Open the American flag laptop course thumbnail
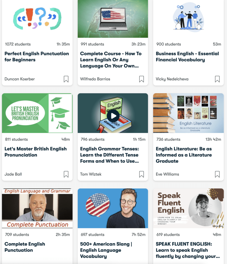 point(113,19)
